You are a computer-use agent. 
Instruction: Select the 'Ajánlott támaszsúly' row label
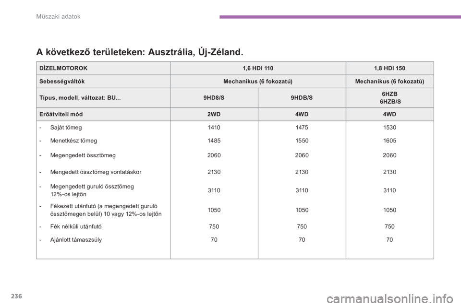76,240
